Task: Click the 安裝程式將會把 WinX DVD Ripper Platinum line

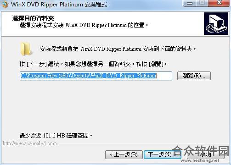Action: point(118,49)
